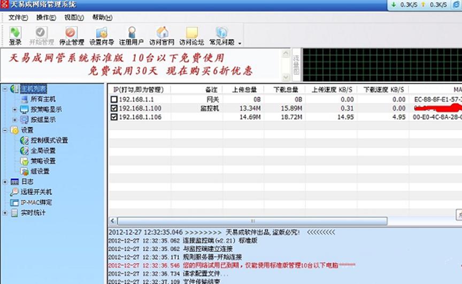Click the app logo in the title bar
Image resolution: width=462 pixels, height=284 pixels.
[4, 4]
